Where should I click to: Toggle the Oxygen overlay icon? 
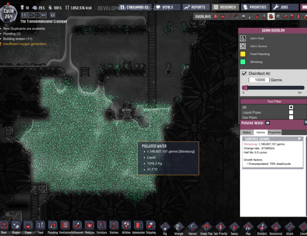[x=216, y=17]
